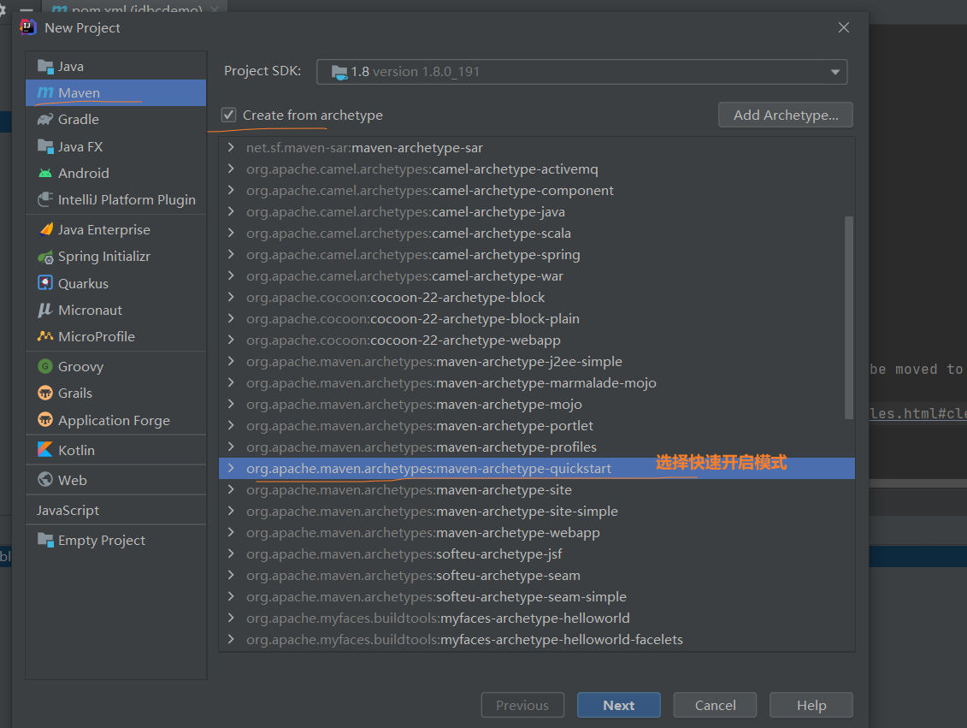Select maven-archetype-profiles row
The image size is (967, 728).
537,447
